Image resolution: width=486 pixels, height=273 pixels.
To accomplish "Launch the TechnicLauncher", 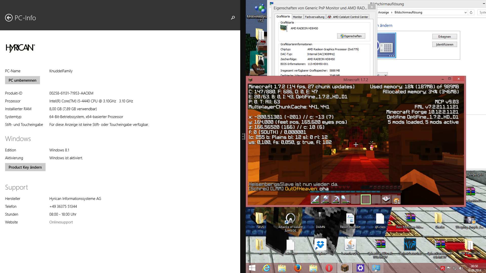I will (410, 246).
